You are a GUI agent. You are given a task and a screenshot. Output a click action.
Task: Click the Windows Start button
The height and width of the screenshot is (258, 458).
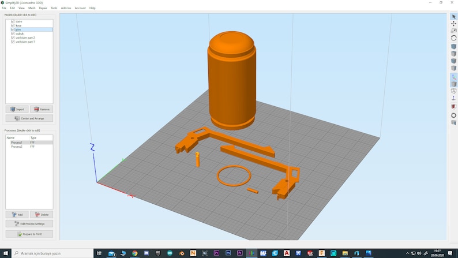point(6,253)
